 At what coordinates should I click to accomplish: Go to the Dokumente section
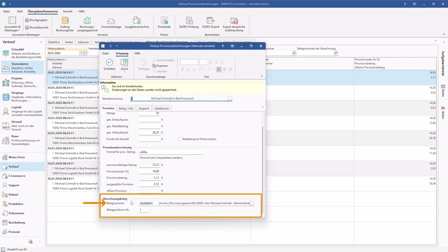click(23, 213)
